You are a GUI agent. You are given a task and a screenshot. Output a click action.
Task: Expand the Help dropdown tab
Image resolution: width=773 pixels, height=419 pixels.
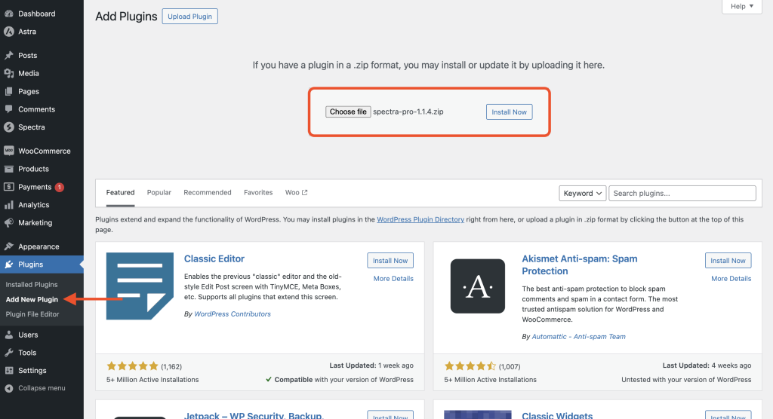tap(742, 6)
